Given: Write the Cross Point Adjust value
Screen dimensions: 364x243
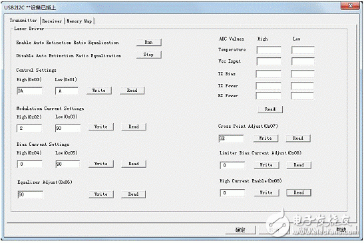Looking at the screenshot, I should click(266, 138).
